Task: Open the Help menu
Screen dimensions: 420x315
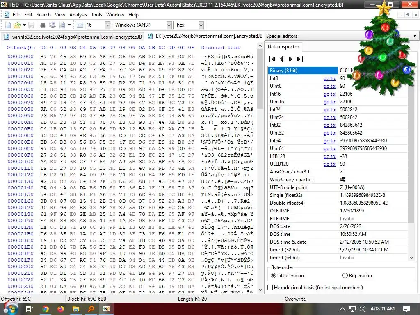Action: pos(133,15)
